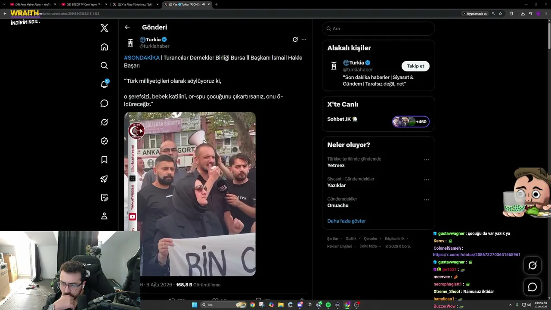Open Profile icon in X sidebar
Image resolution: width=551 pixels, height=310 pixels.
[104, 216]
